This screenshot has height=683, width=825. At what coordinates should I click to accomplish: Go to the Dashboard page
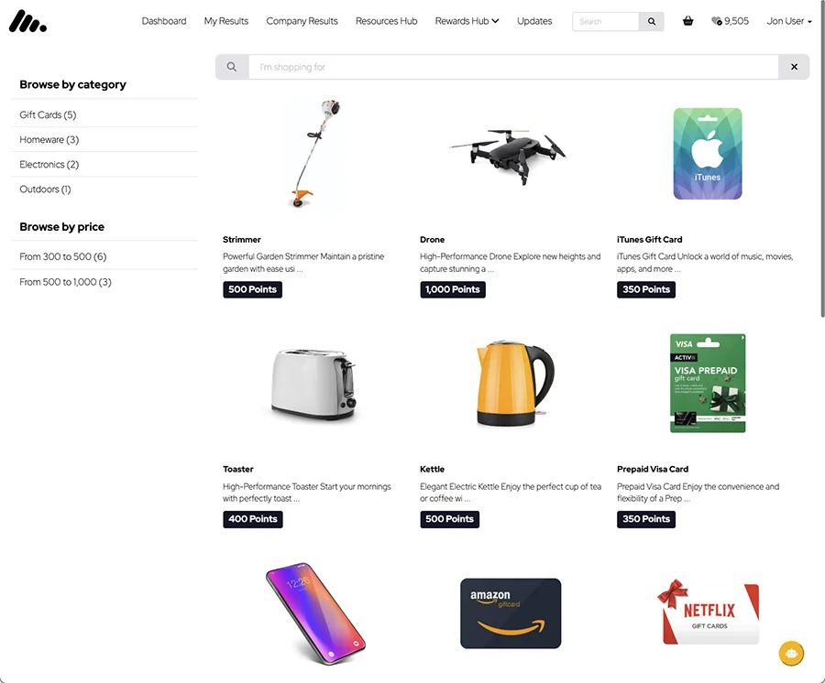click(x=164, y=21)
